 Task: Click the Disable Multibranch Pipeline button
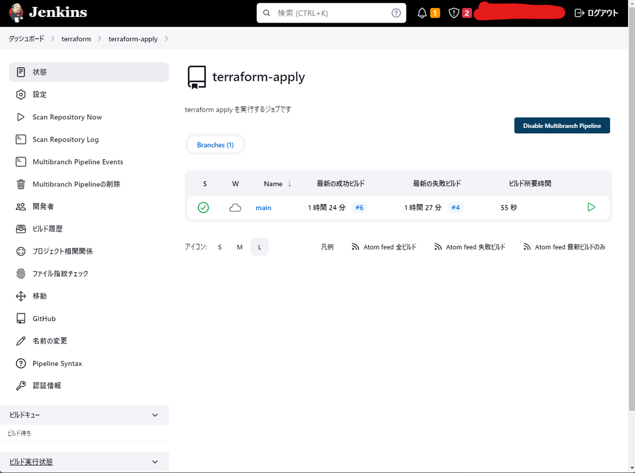(562, 125)
